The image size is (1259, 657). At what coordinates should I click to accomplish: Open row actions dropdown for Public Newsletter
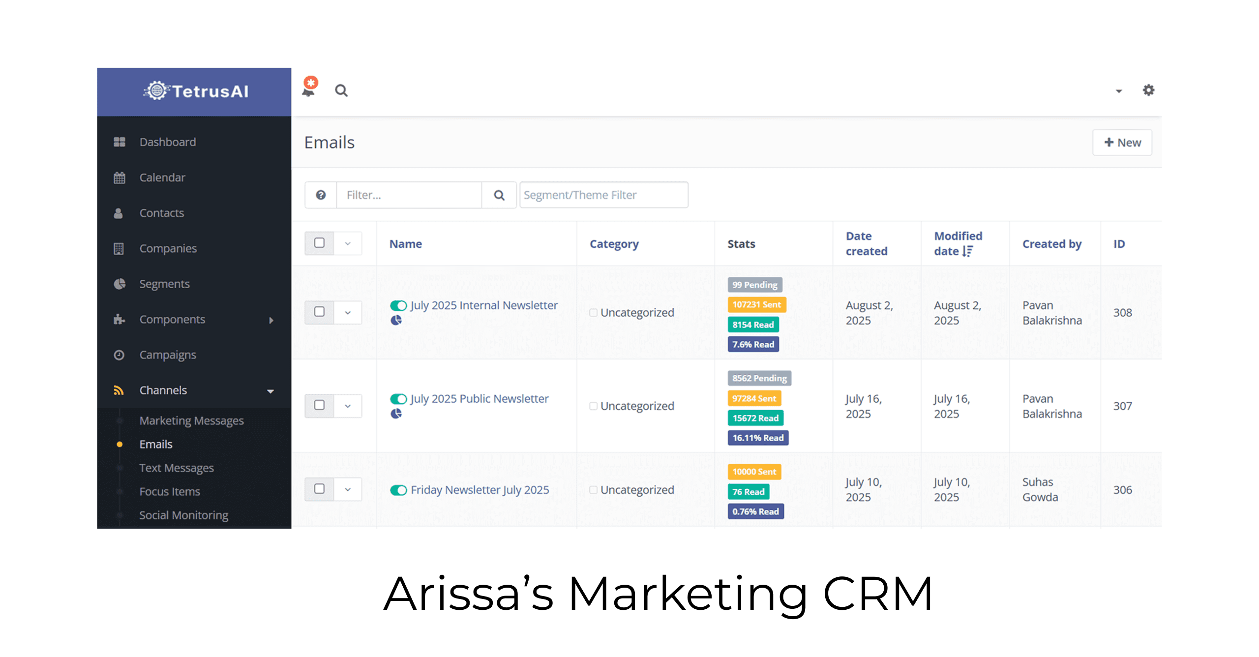[348, 406]
